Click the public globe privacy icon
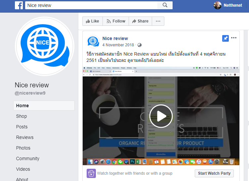 pyautogui.click(x=140, y=45)
